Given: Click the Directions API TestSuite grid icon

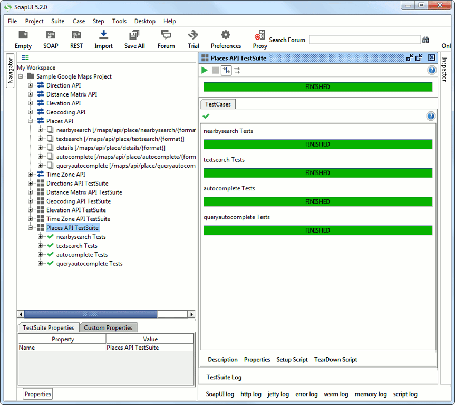Looking at the screenshot, I should click(x=41, y=183).
